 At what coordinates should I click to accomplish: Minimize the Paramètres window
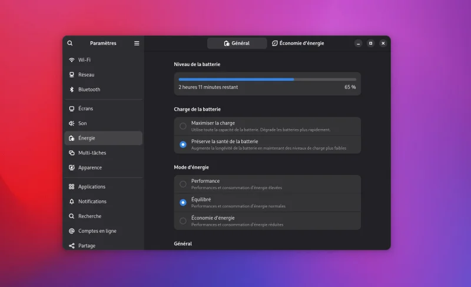point(358,43)
